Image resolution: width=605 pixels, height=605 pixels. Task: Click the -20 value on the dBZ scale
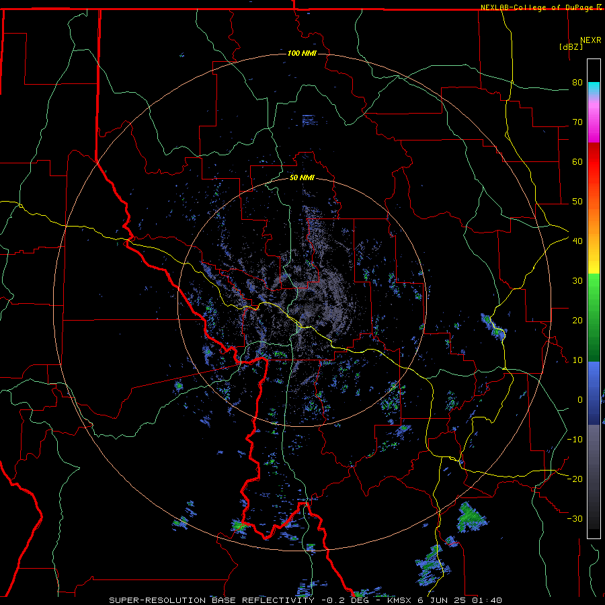click(x=575, y=479)
